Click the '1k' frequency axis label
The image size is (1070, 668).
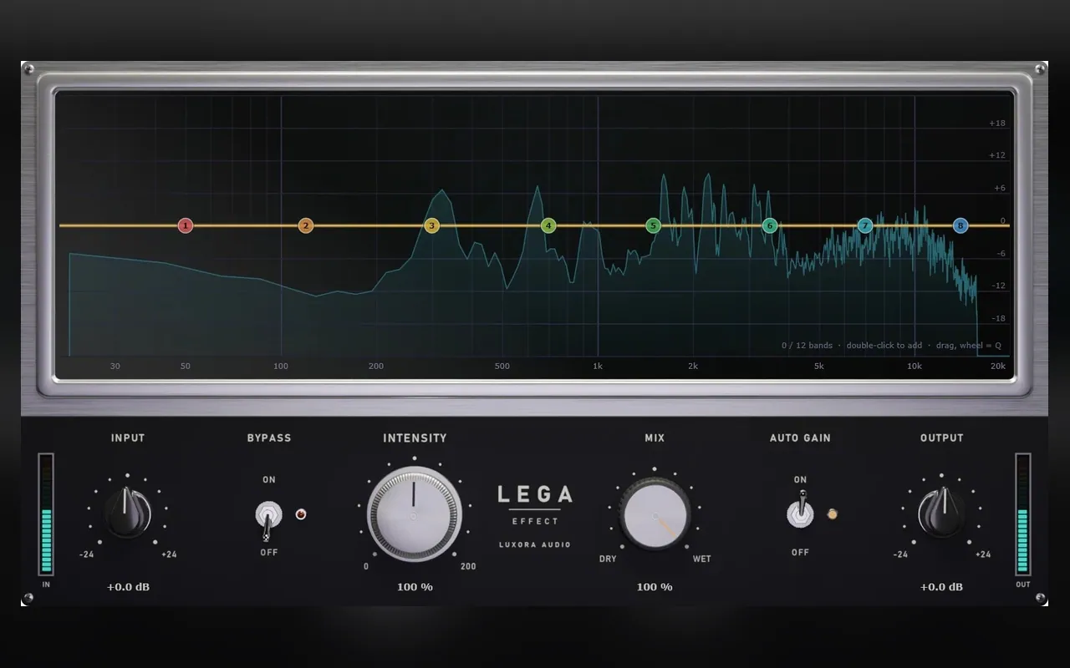pos(597,367)
